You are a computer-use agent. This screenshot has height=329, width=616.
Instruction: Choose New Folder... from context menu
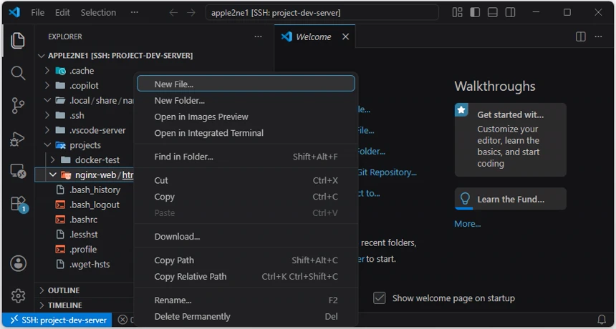[246, 100]
